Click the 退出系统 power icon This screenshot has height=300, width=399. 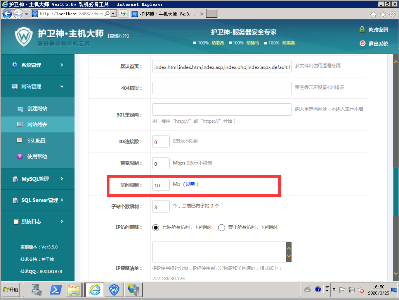pyautogui.click(x=363, y=44)
